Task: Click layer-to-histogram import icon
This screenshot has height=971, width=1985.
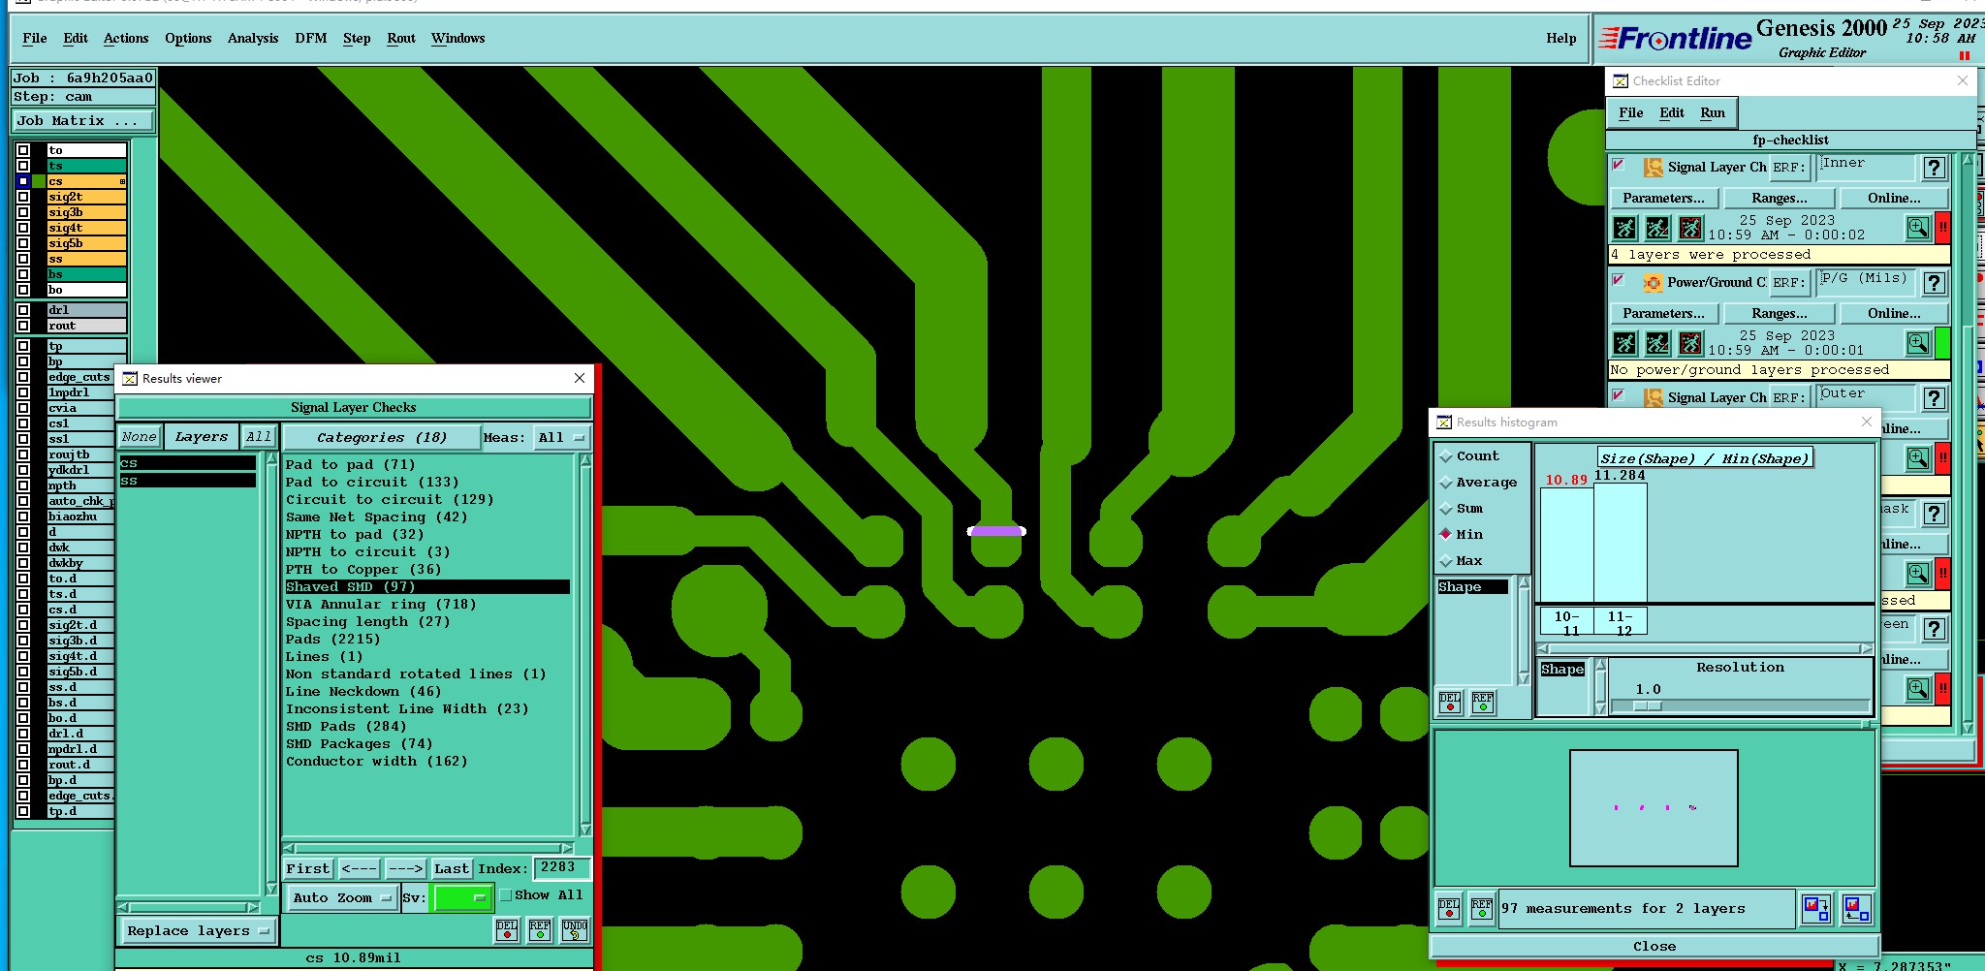Action: click(1857, 908)
